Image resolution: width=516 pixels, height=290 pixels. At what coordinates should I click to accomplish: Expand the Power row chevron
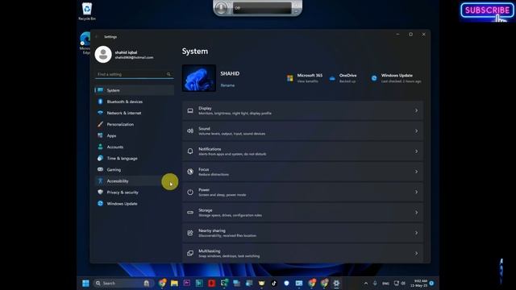click(x=416, y=192)
